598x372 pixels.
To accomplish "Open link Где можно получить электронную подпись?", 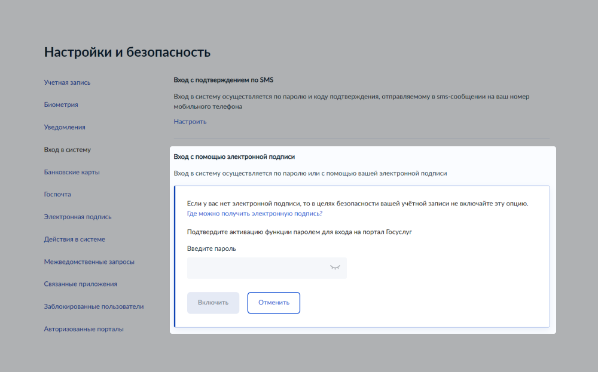I will pyautogui.click(x=254, y=214).
